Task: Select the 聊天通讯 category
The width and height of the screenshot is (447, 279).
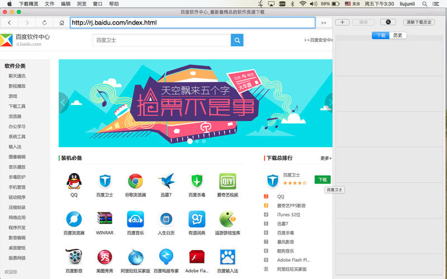Action: point(17,76)
